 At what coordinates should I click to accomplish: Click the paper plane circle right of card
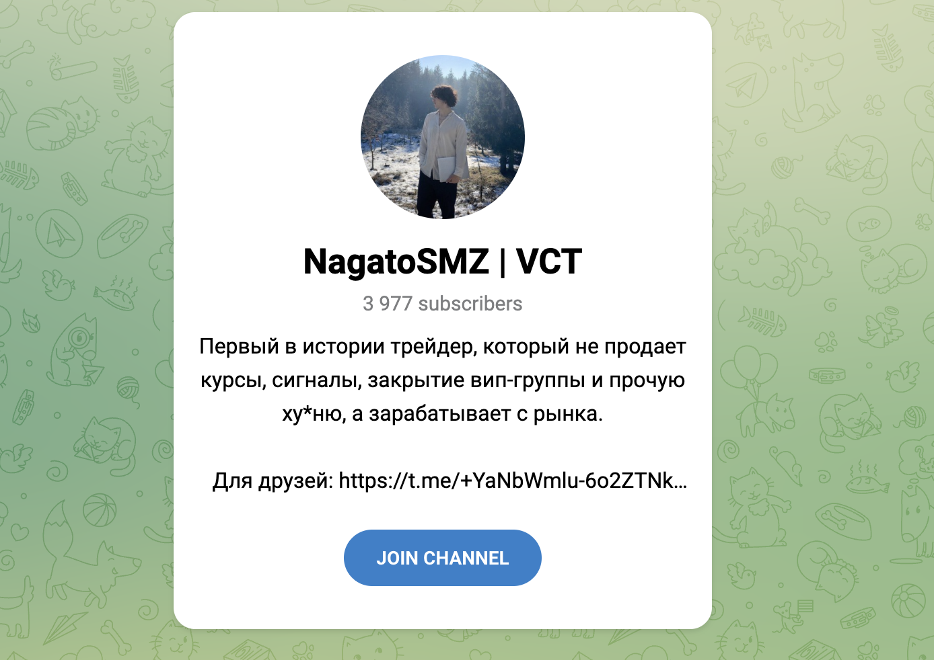(x=744, y=85)
